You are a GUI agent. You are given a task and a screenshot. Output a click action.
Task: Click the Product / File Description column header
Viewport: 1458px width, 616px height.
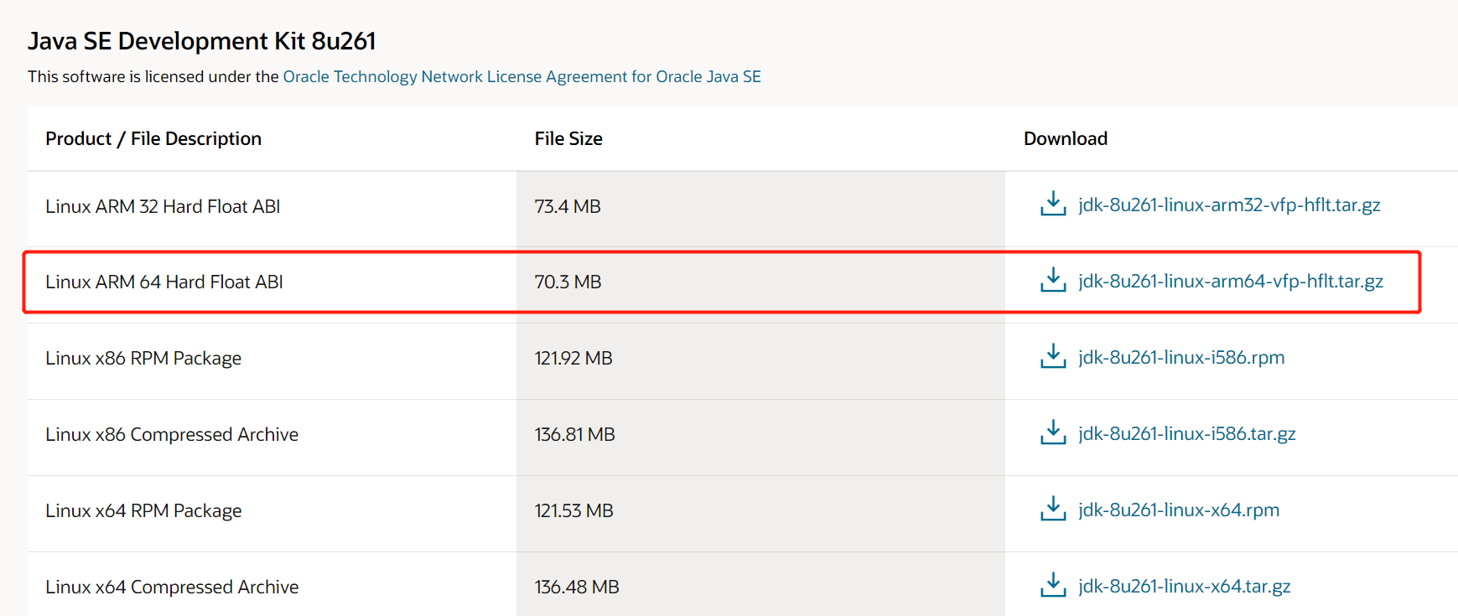tap(153, 139)
